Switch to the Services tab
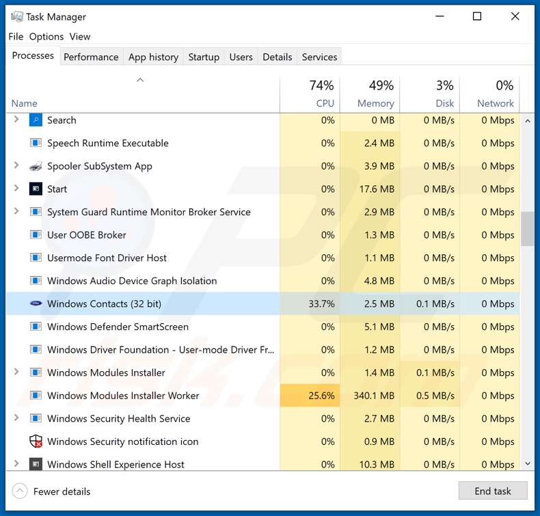Viewport: 540px width, 516px height. [x=319, y=57]
